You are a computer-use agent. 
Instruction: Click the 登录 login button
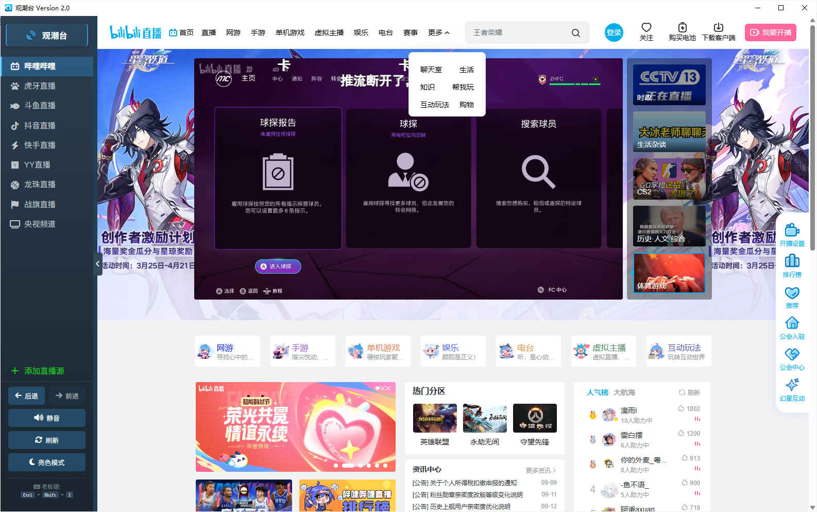(614, 32)
